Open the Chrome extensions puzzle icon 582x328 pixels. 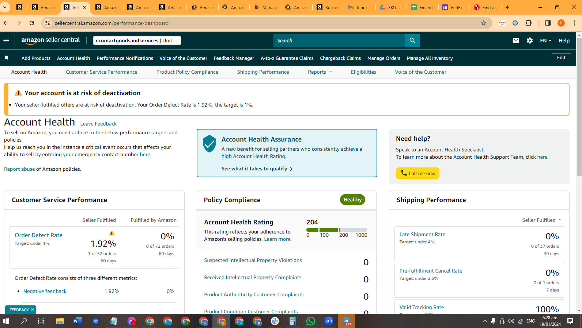click(x=528, y=23)
